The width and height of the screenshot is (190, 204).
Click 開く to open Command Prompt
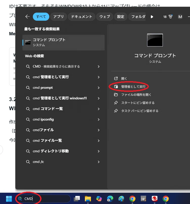[124, 78]
